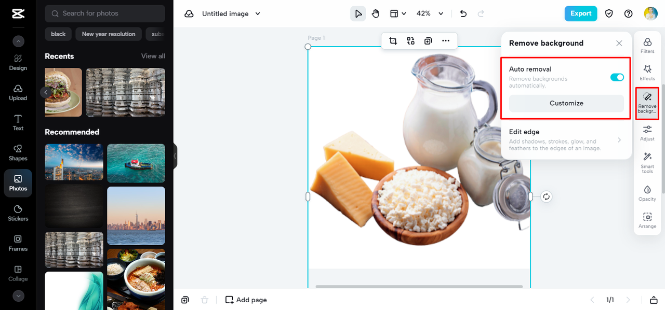Open the Help question mark icon
The height and width of the screenshot is (310, 665).
(x=629, y=14)
